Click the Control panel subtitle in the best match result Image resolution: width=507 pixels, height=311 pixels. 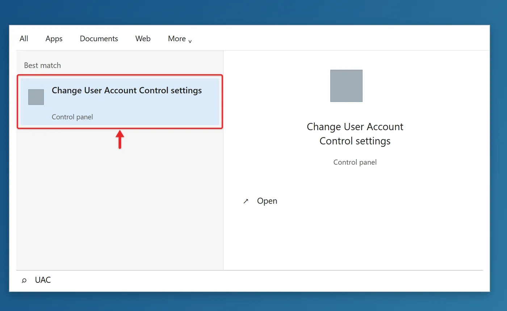point(72,117)
